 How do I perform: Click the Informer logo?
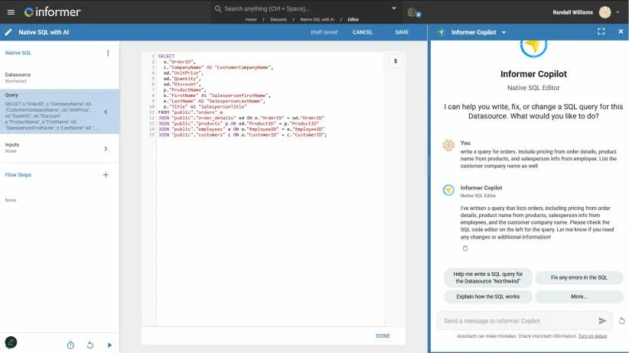52,12
